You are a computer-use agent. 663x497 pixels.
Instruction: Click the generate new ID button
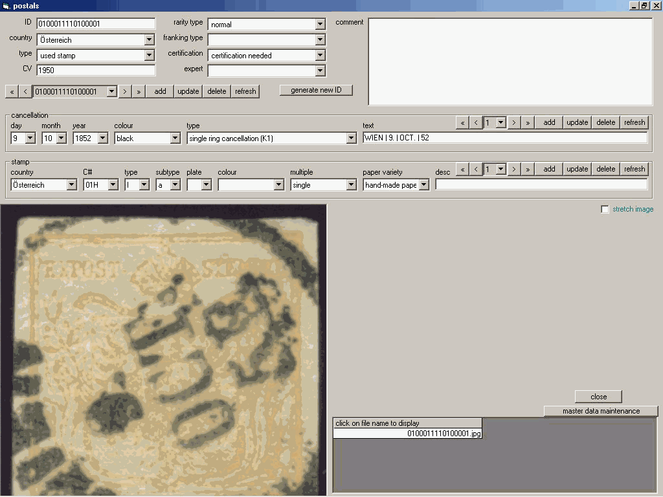click(x=316, y=90)
